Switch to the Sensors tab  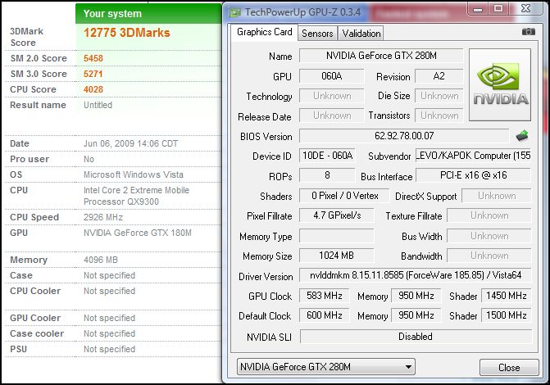click(x=317, y=34)
